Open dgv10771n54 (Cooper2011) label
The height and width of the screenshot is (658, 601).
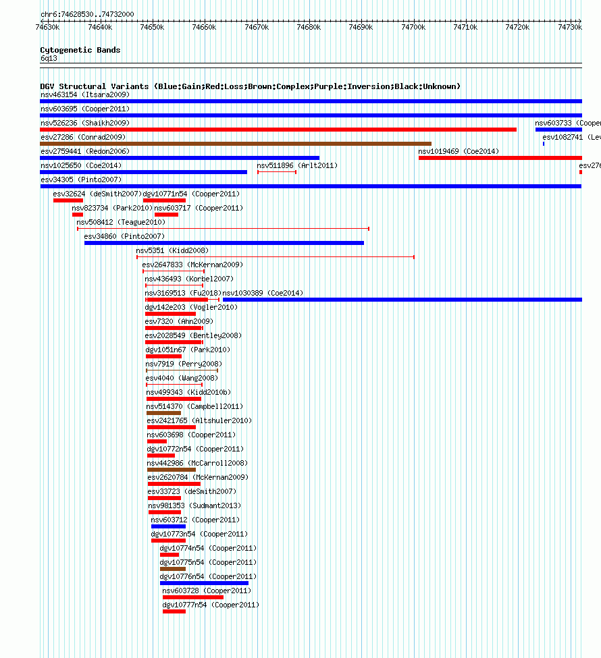[191, 194]
